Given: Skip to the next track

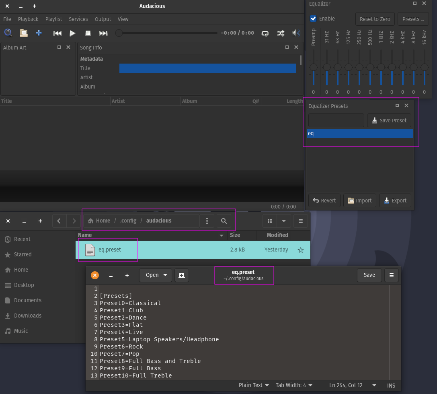Looking at the screenshot, I should (103, 33).
